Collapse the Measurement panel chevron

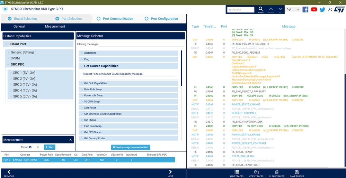pyautogui.click(x=70, y=140)
